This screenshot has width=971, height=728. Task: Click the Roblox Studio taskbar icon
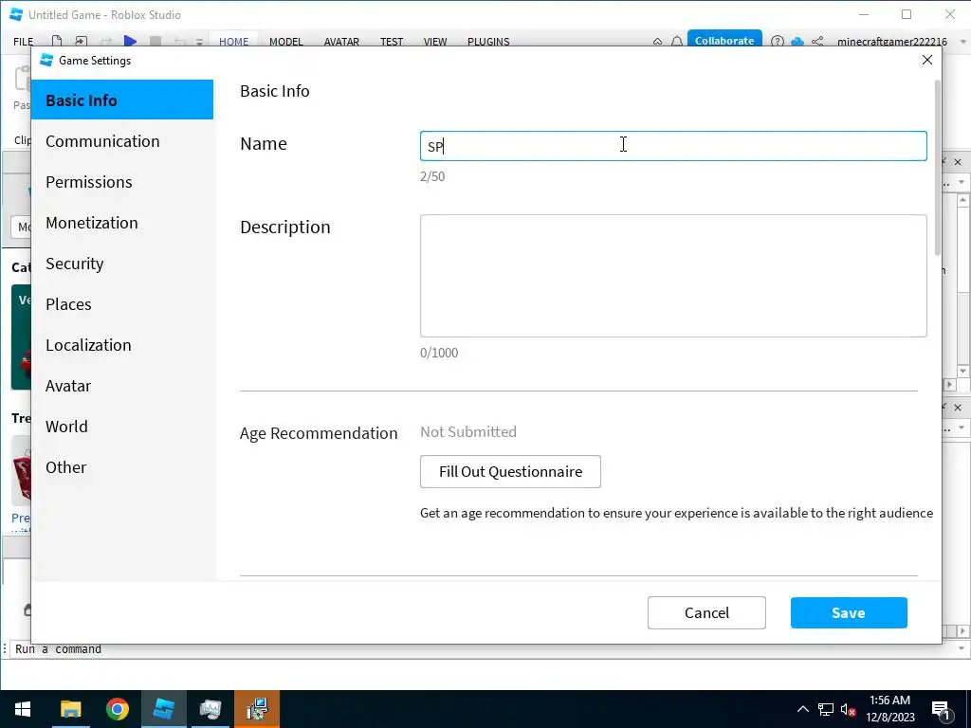pyautogui.click(x=164, y=709)
